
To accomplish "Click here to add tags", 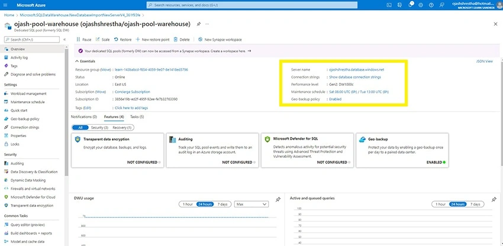I will tap(131, 108).
